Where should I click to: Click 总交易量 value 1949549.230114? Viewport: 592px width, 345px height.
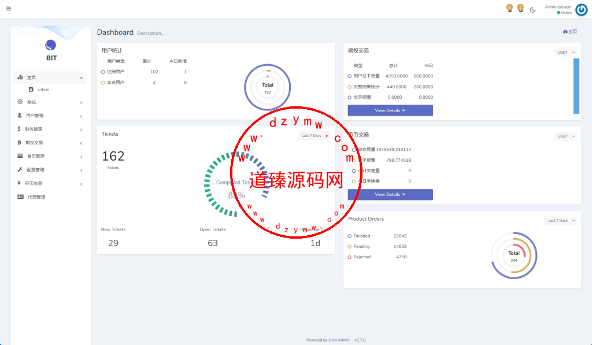(393, 150)
